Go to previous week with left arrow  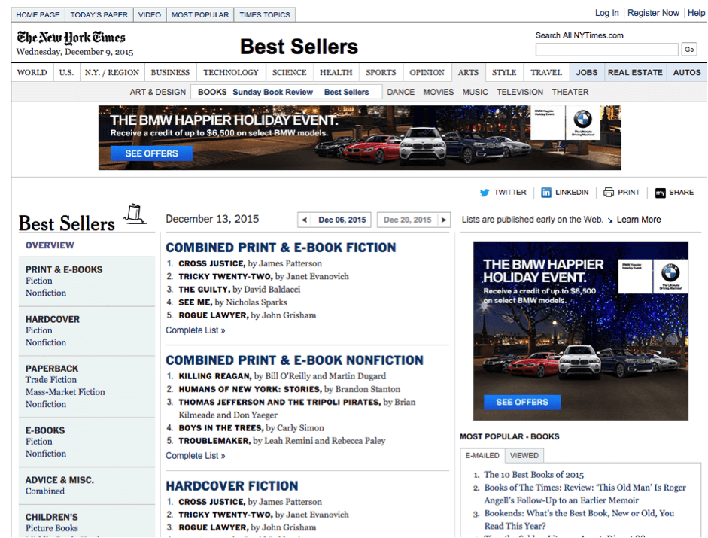point(304,220)
